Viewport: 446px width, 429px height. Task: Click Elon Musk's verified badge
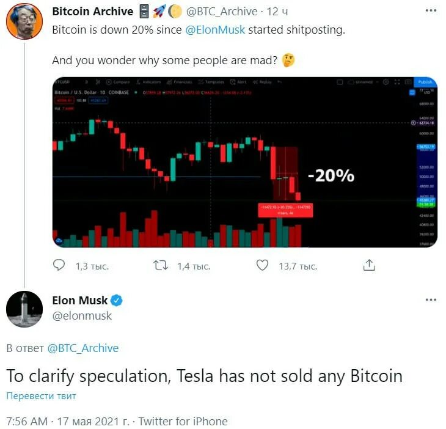pos(117,300)
